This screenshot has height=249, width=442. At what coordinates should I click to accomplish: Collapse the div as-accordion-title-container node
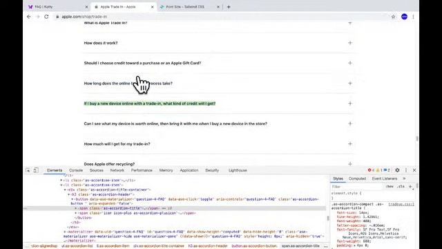click(x=65, y=190)
